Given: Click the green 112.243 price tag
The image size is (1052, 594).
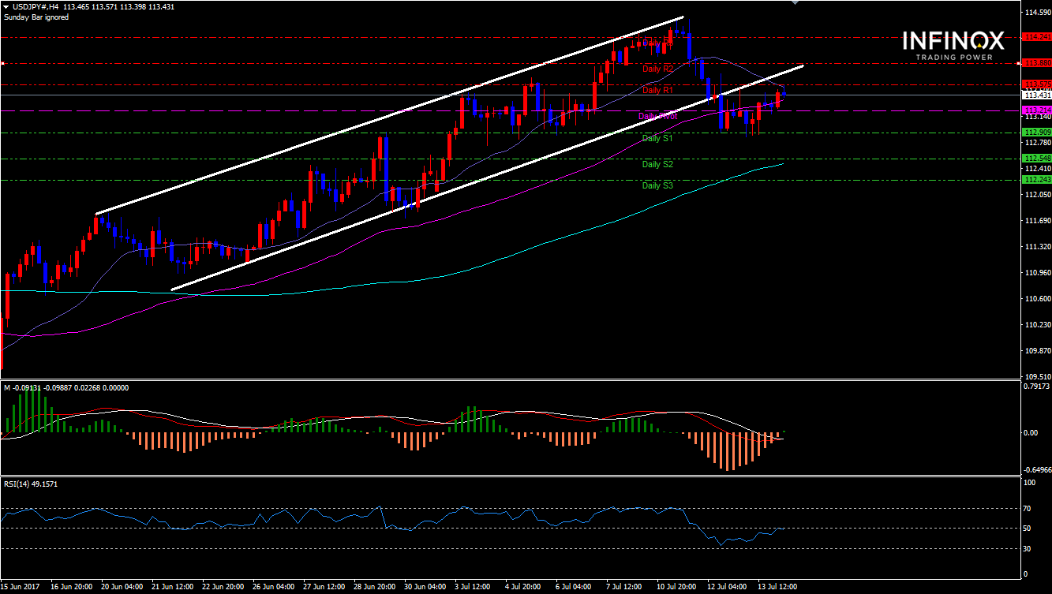Looking at the screenshot, I should pos(1035,180).
